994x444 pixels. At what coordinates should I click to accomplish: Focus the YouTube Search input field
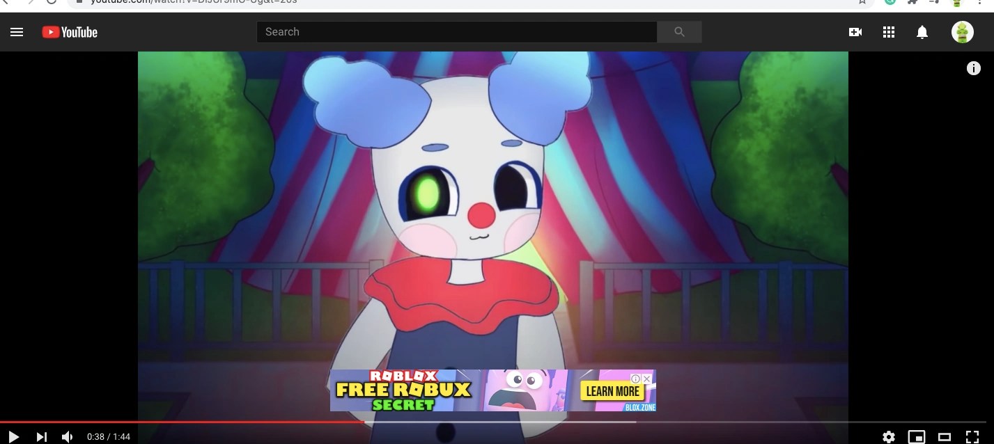(457, 32)
